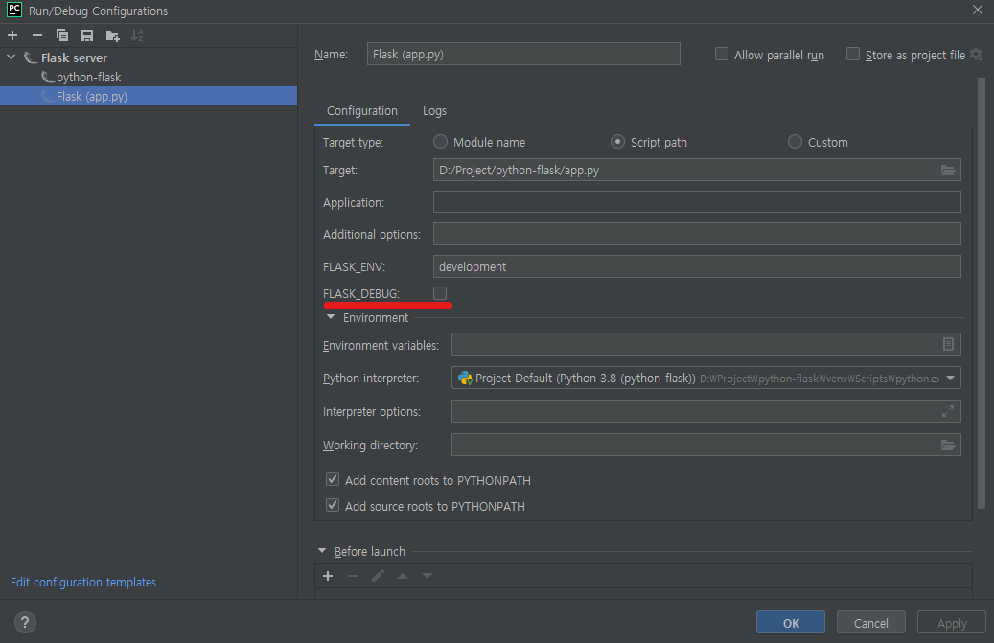This screenshot has width=994, height=643.
Task: Open the help question mark
Action: click(25, 622)
